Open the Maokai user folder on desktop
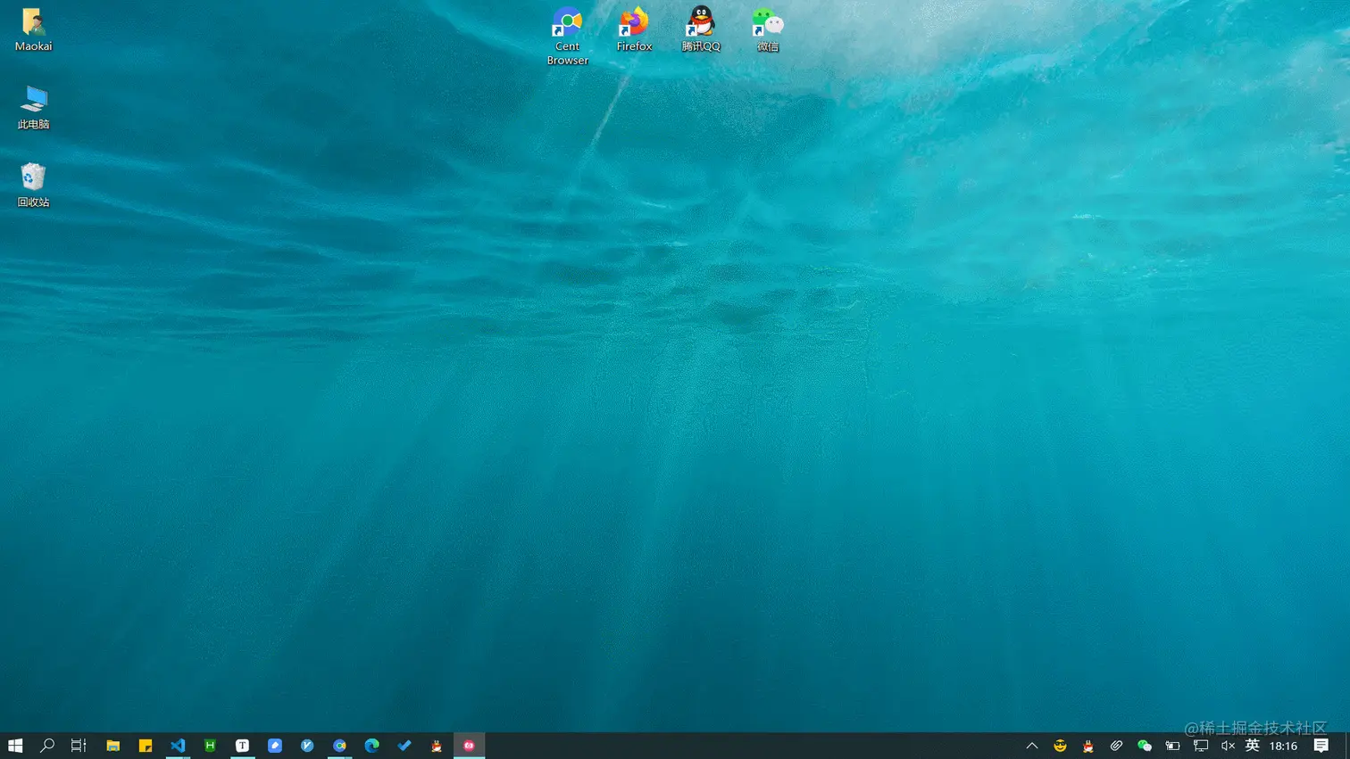 click(33, 29)
